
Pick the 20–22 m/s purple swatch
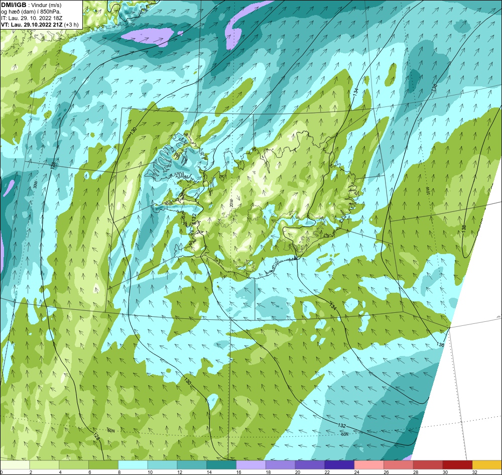310,465
